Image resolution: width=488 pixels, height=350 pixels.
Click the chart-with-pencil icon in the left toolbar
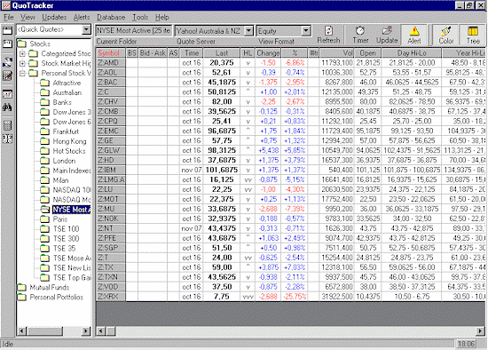(7, 76)
